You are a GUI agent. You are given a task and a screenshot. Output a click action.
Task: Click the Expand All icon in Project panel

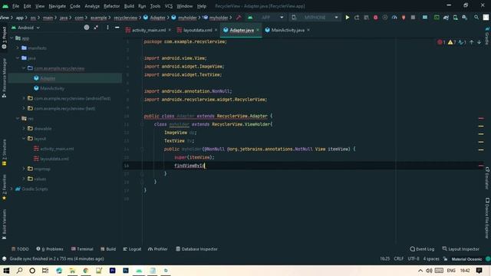96,28
